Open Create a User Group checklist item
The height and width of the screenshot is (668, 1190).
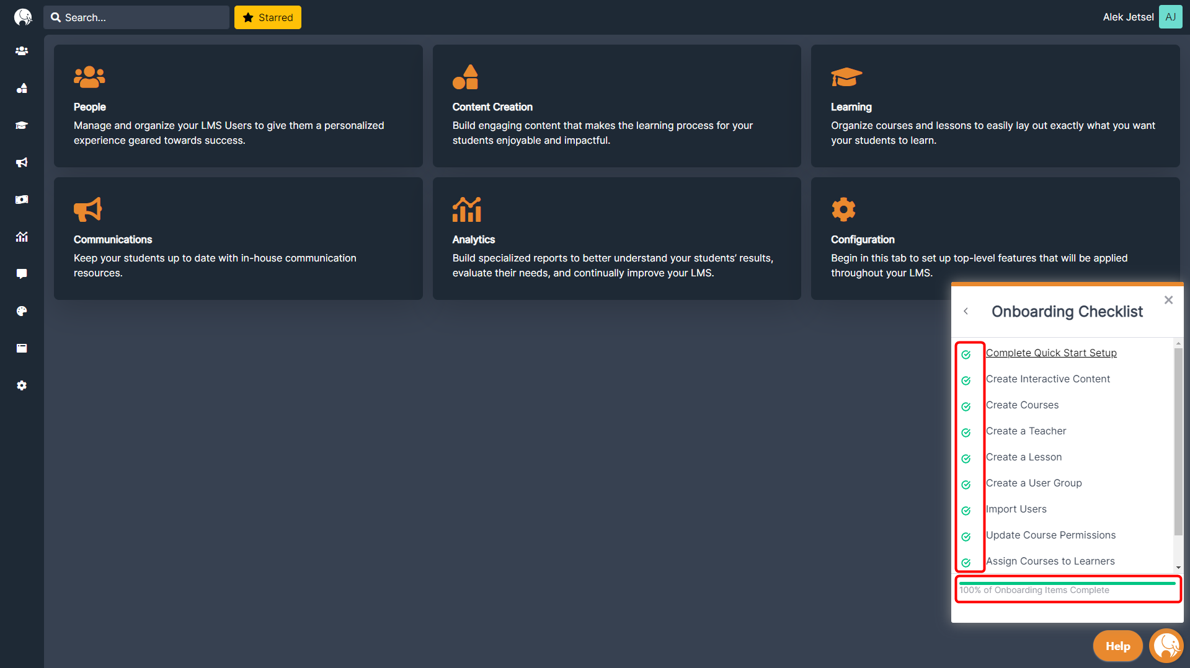pos(1034,483)
